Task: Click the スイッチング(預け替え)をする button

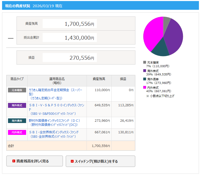Action: pos(100,161)
